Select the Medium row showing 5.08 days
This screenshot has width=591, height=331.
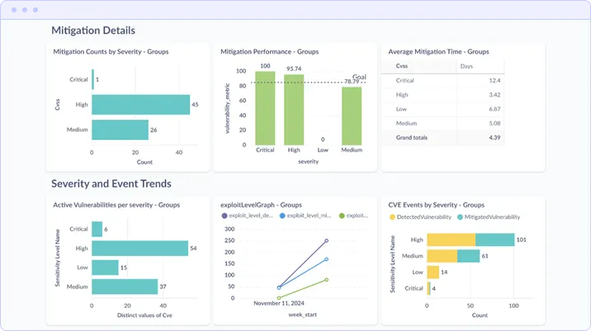click(442, 124)
